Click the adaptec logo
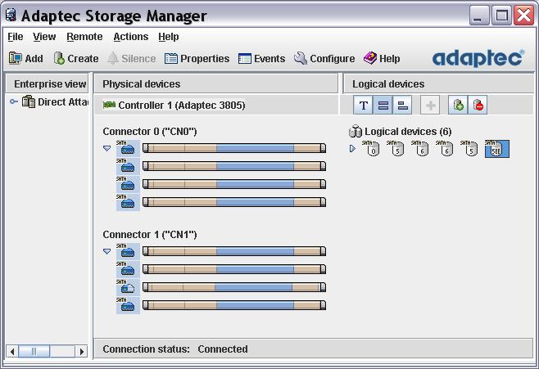 click(x=478, y=57)
